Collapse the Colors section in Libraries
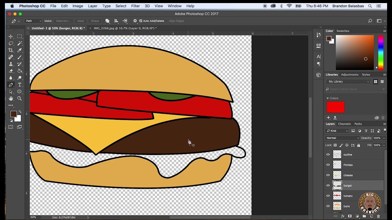This screenshot has height=220, width=392. click(327, 98)
